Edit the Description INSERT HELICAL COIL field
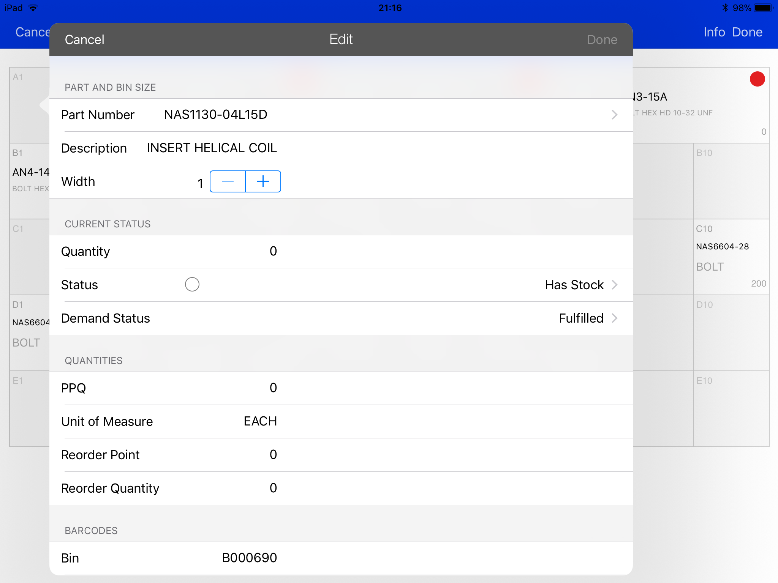Image resolution: width=778 pixels, height=583 pixels. 212,148
